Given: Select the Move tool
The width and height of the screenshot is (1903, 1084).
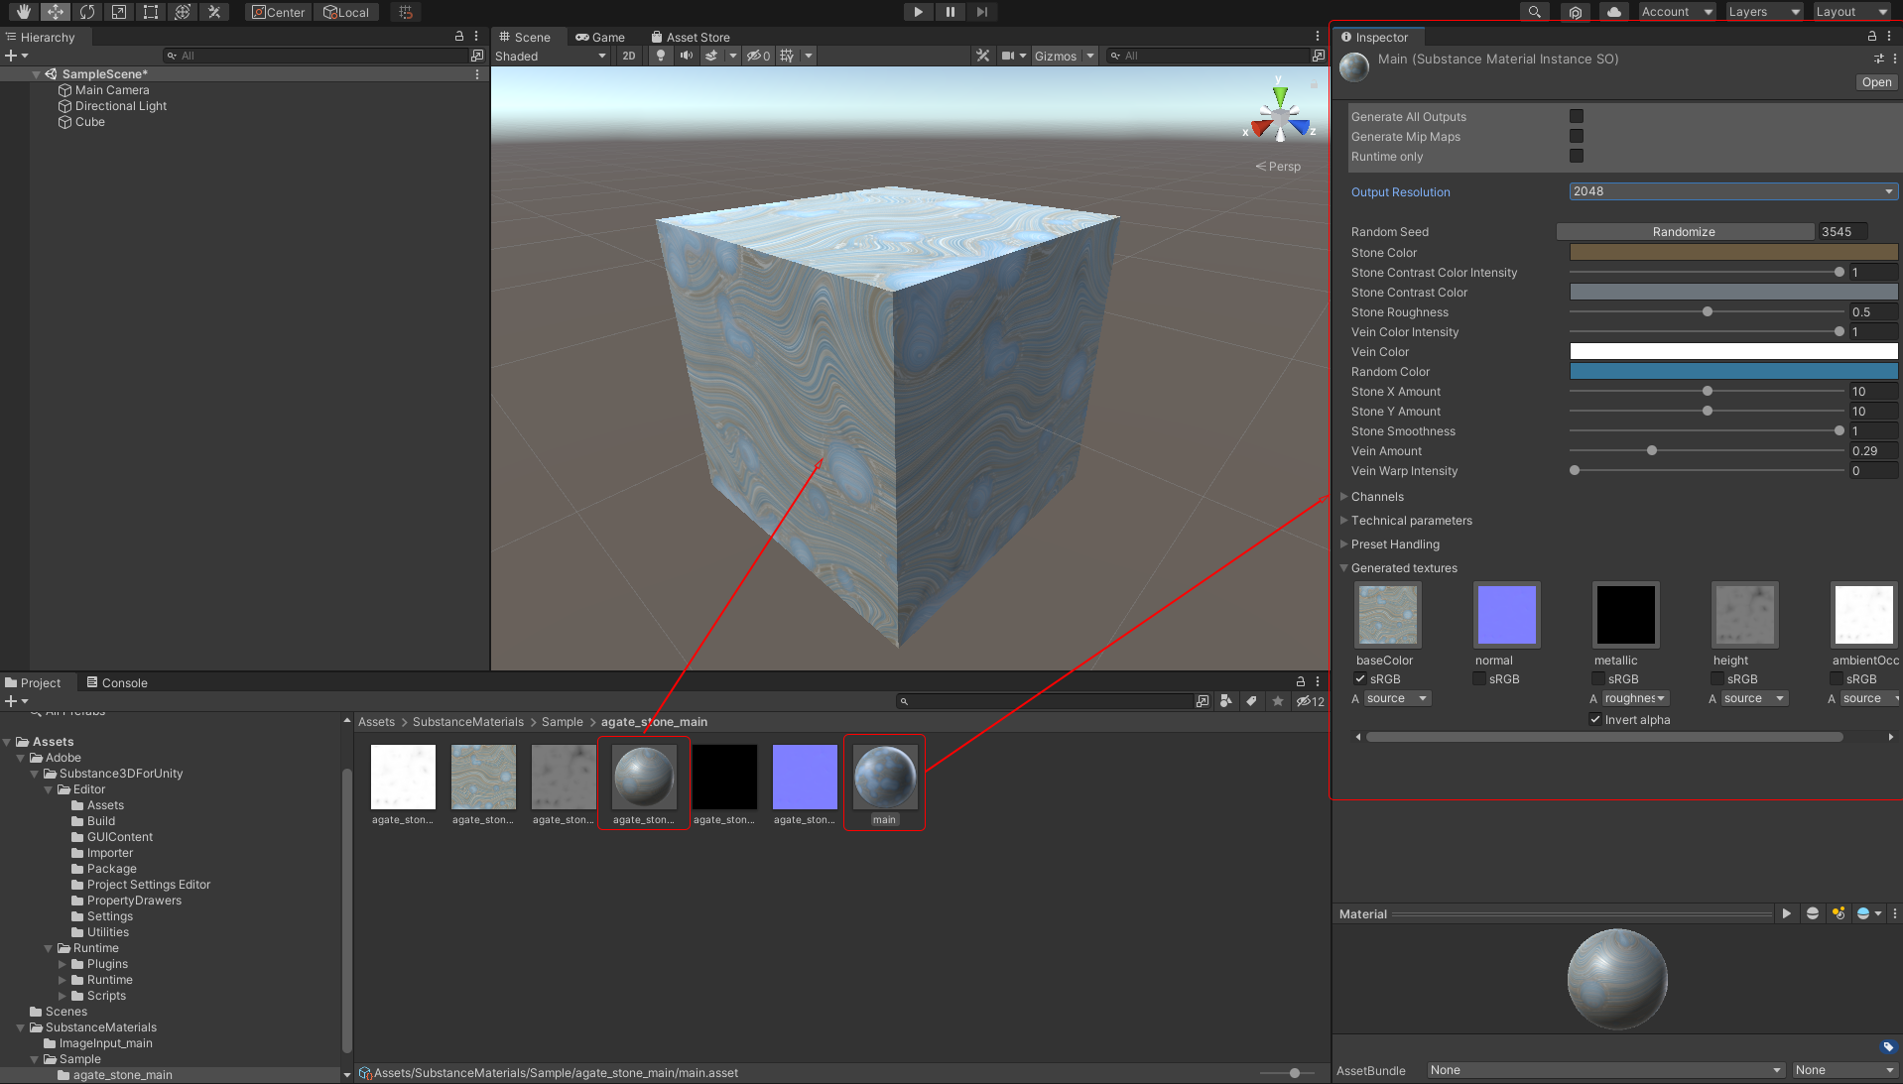Looking at the screenshot, I should point(55,12).
